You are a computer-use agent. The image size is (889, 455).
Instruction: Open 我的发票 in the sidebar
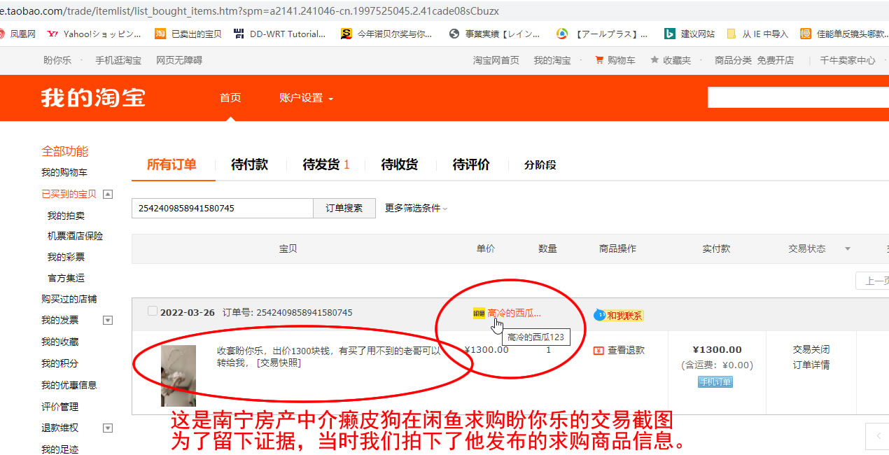(60, 320)
